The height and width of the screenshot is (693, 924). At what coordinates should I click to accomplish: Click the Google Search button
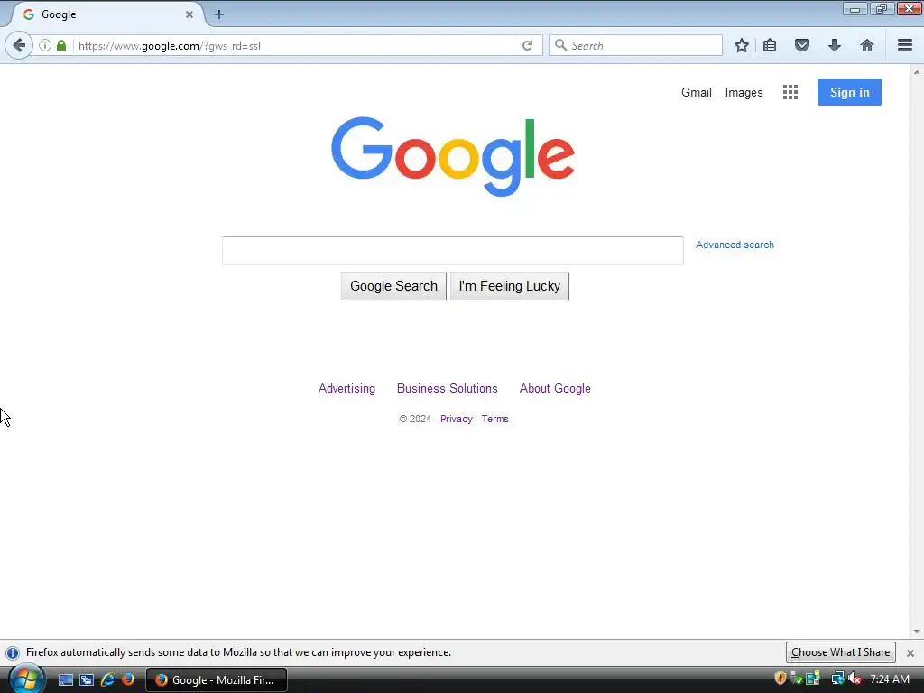click(393, 286)
